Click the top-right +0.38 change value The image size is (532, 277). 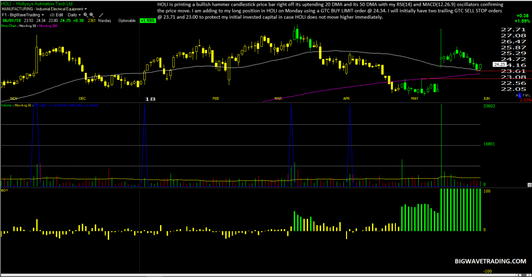click(x=523, y=16)
